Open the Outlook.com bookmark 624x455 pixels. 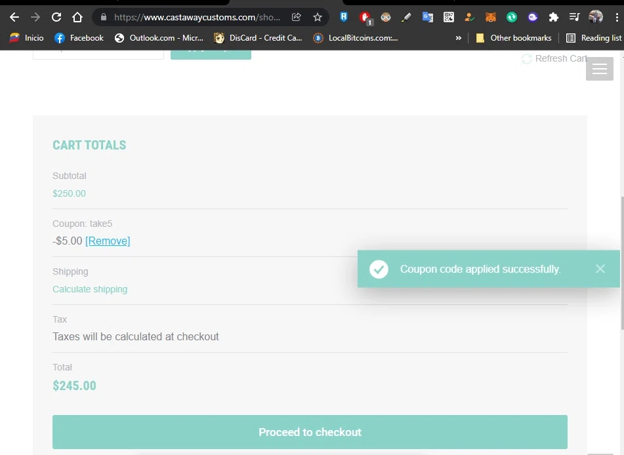[159, 38]
